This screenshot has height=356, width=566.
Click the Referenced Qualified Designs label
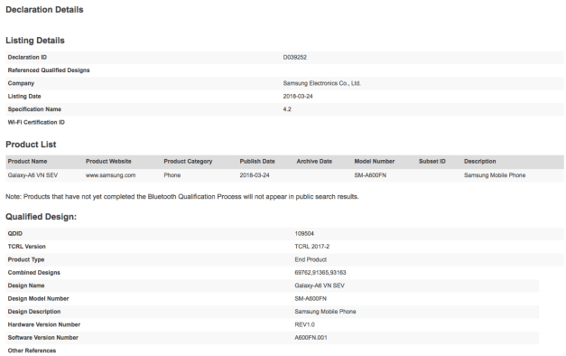click(49, 70)
